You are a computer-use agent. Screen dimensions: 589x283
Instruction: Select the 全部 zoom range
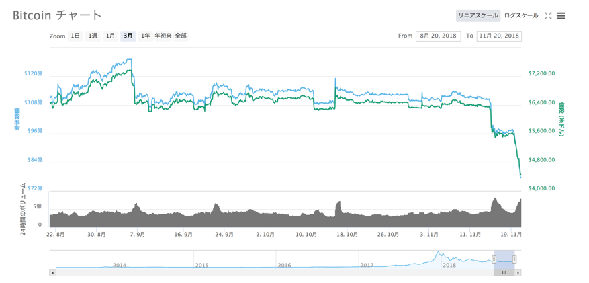pyautogui.click(x=180, y=36)
